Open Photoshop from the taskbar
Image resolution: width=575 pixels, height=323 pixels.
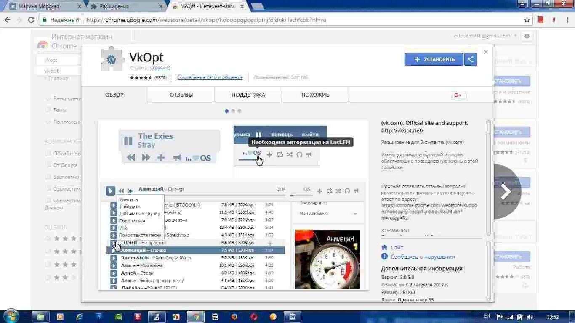click(99, 316)
